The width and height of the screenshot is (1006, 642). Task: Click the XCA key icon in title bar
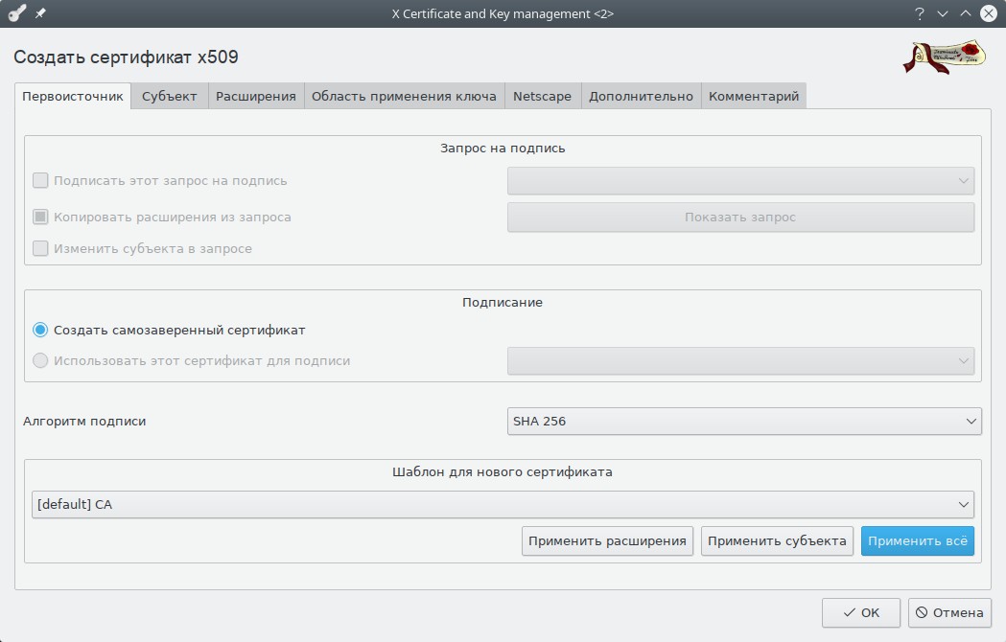click(17, 13)
